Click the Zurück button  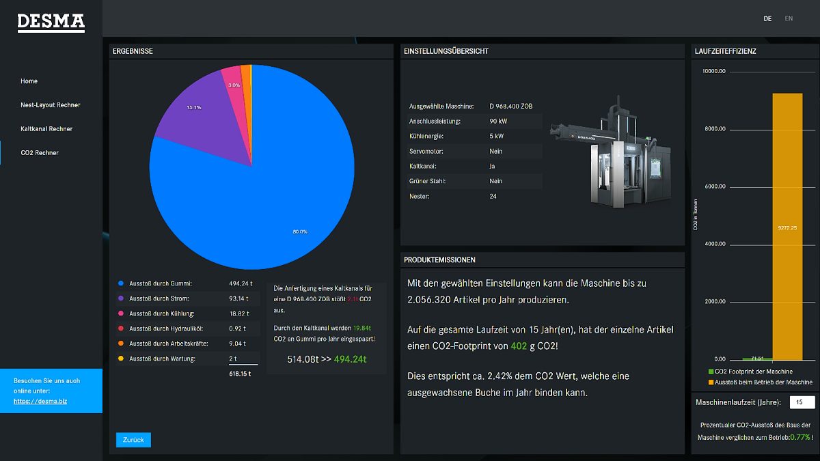click(133, 440)
